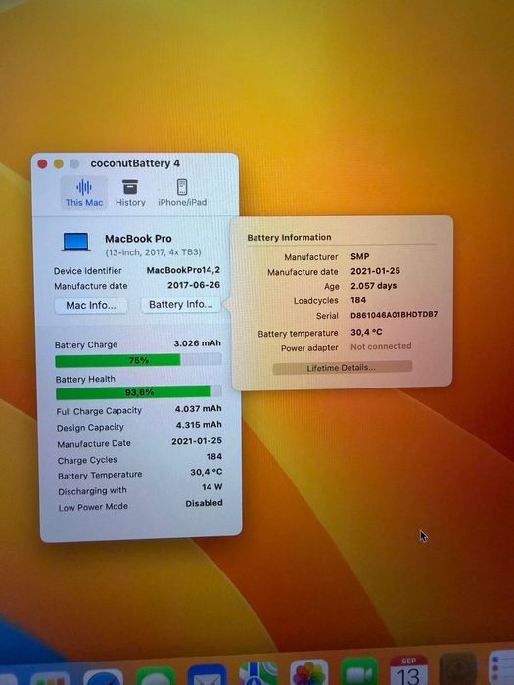
Task: Open the iPhone/iPad tab
Action: pyautogui.click(x=182, y=193)
